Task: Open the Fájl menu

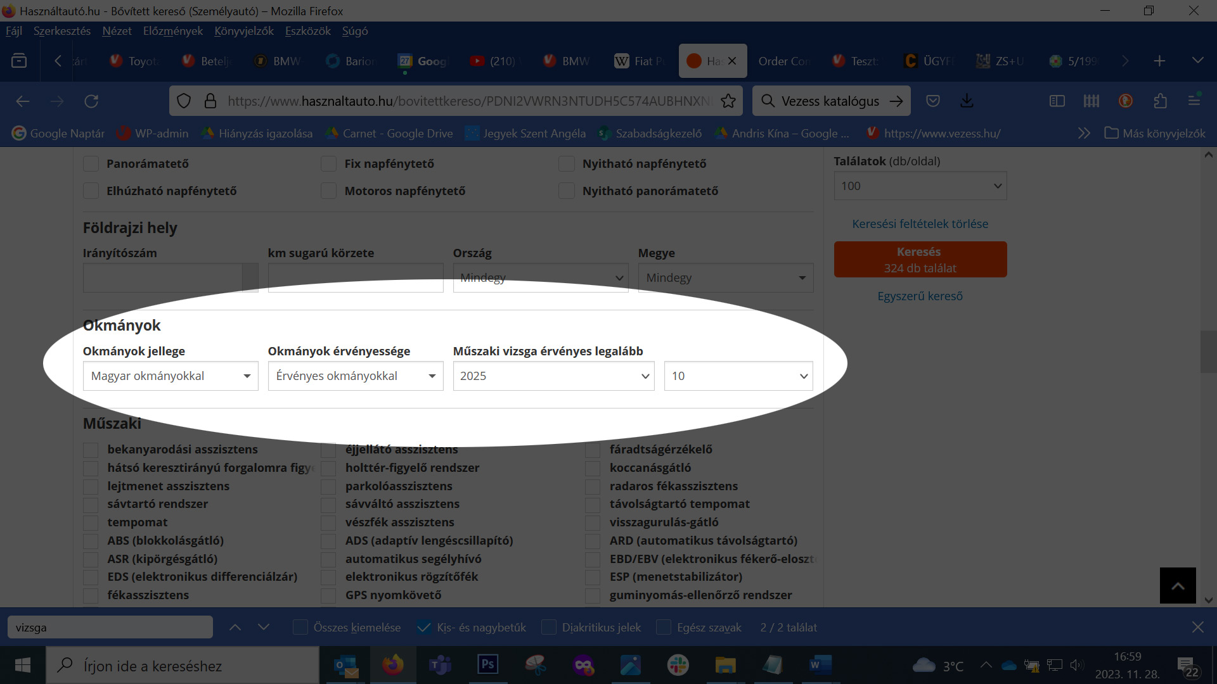Action: [x=14, y=31]
